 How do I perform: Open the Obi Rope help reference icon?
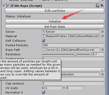(x=97, y=6)
